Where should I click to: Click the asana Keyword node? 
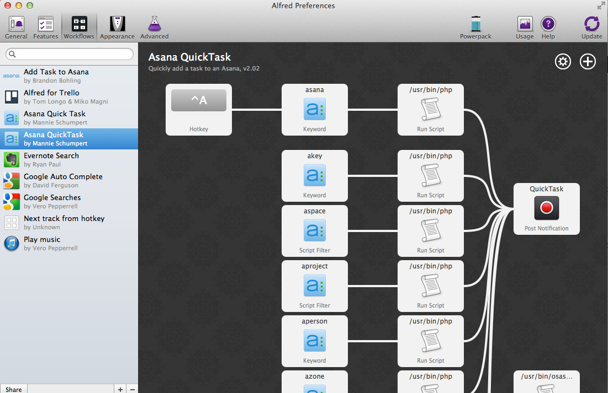314,110
